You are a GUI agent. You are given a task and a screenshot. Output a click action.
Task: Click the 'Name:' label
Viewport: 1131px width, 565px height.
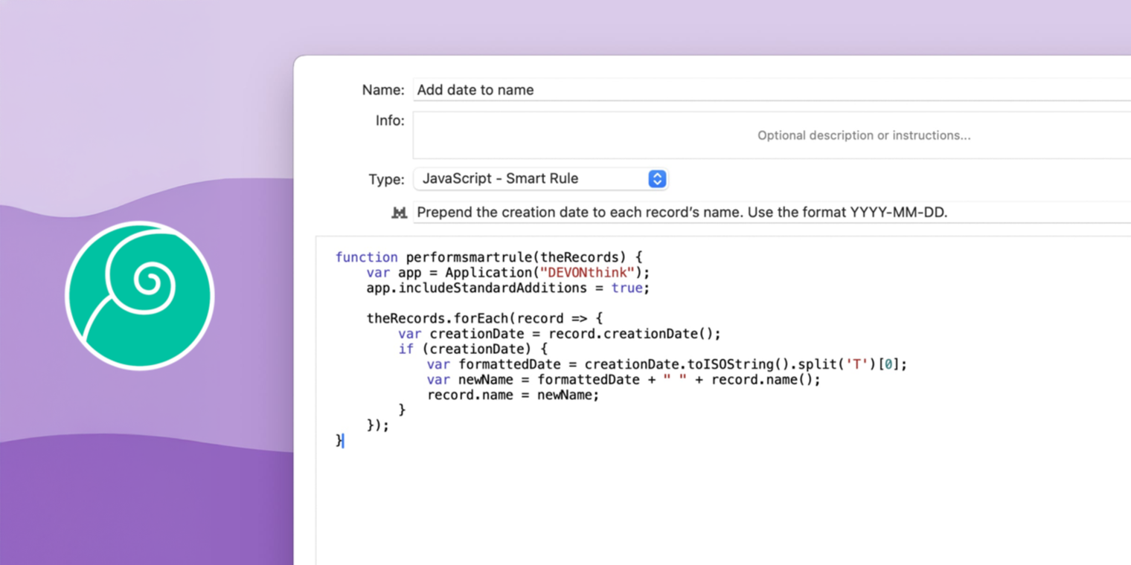tap(382, 89)
